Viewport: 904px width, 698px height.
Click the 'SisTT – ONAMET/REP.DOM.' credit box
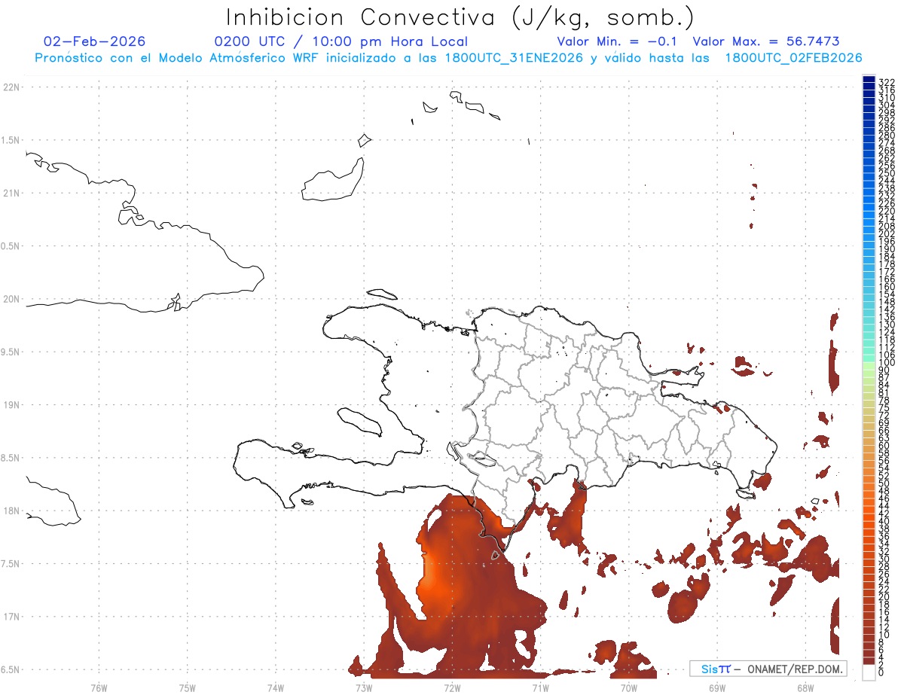[x=768, y=669]
